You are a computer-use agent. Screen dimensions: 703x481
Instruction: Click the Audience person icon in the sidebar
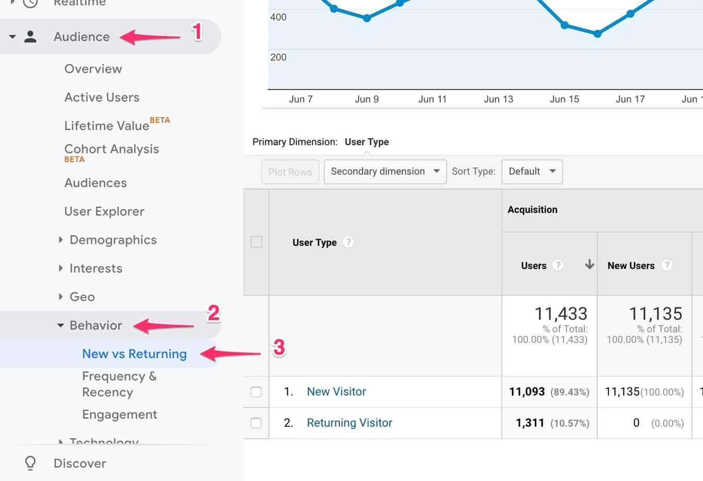(x=30, y=36)
